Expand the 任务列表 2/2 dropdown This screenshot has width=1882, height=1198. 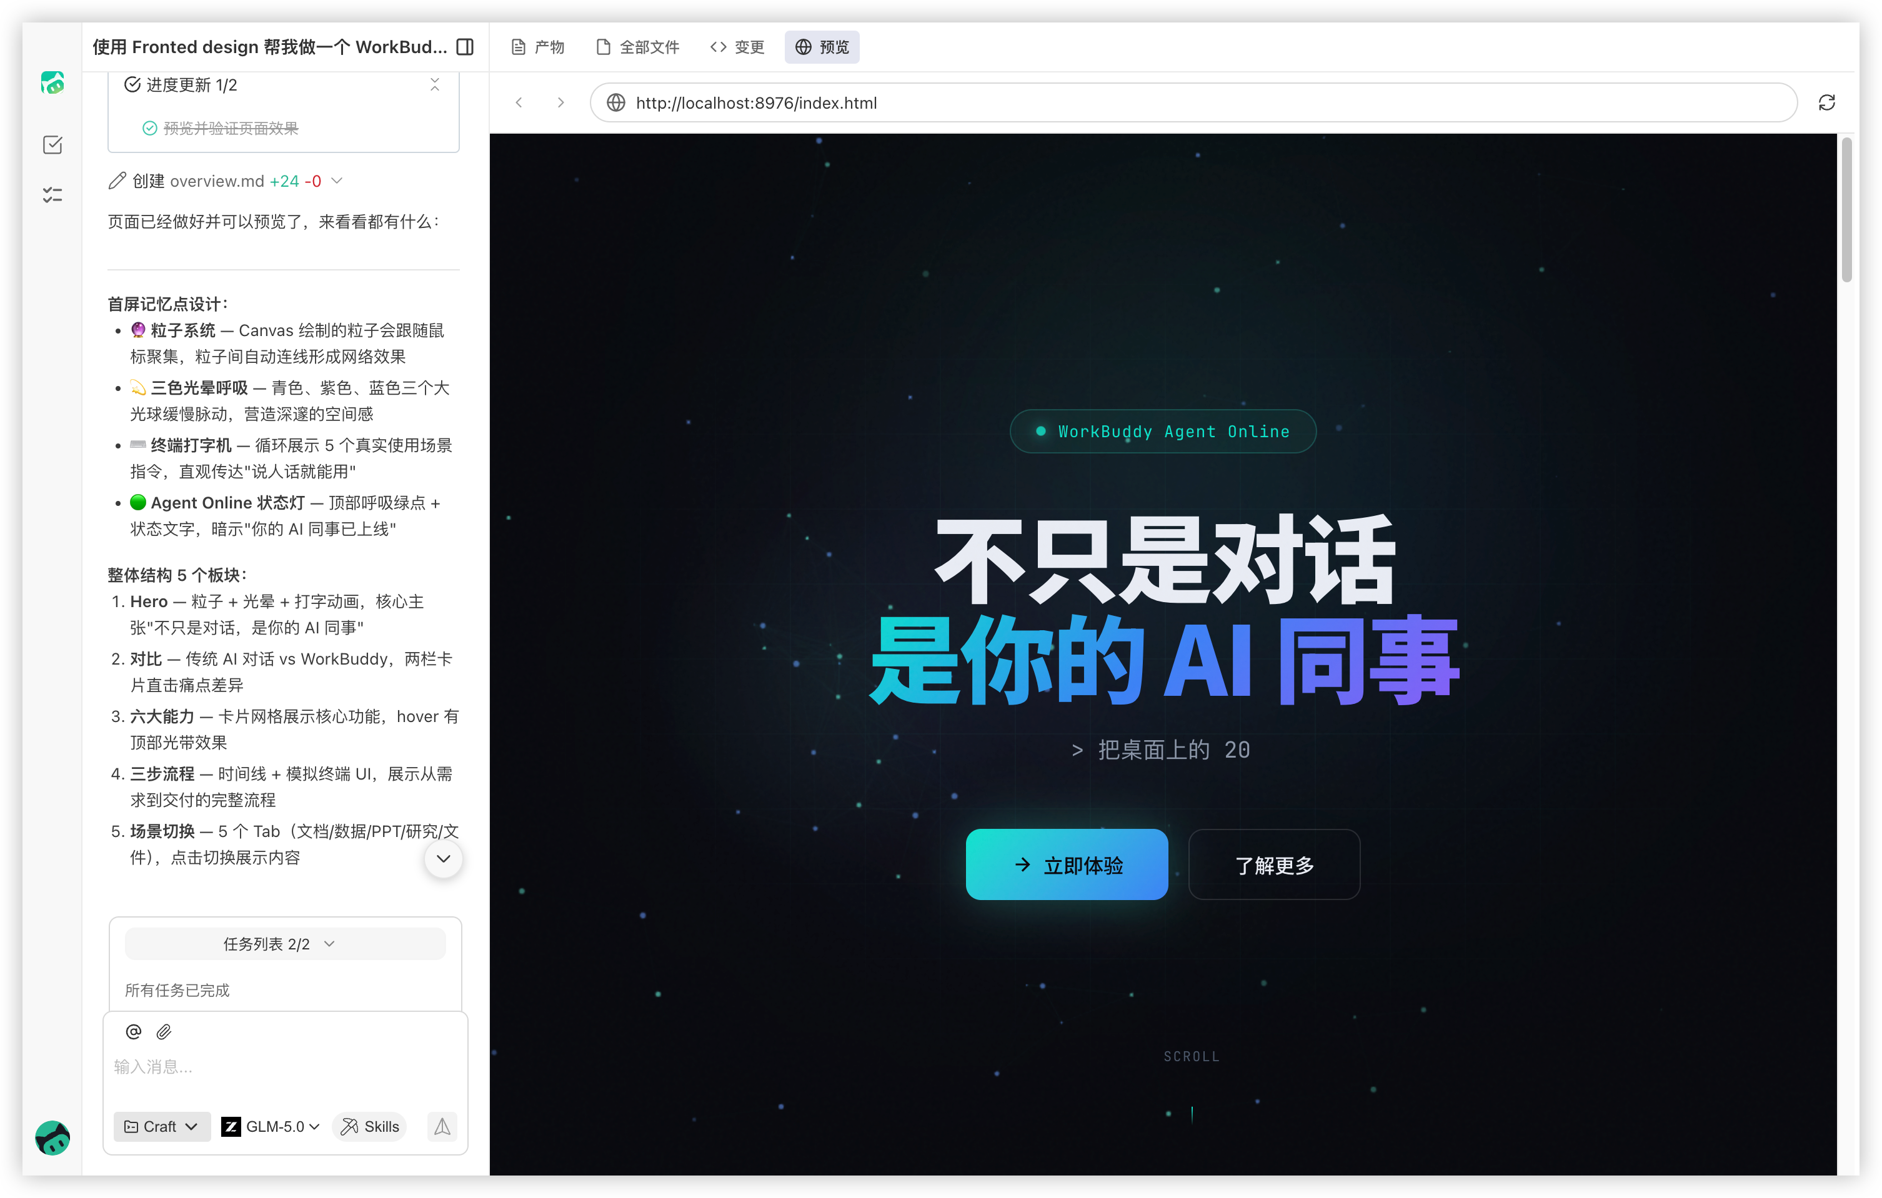coord(284,944)
